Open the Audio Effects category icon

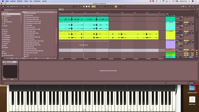(2, 38)
